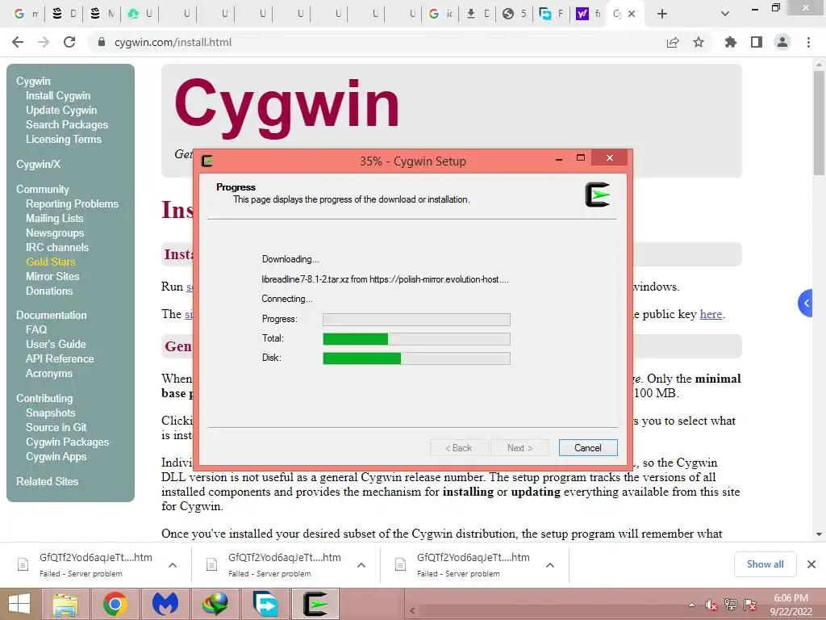
Task: Expand options for first failed download
Action: (173, 564)
